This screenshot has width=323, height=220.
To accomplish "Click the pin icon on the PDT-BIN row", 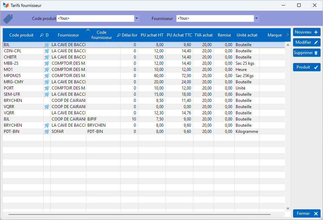I will pyautogui.click(x=47, y=132).
